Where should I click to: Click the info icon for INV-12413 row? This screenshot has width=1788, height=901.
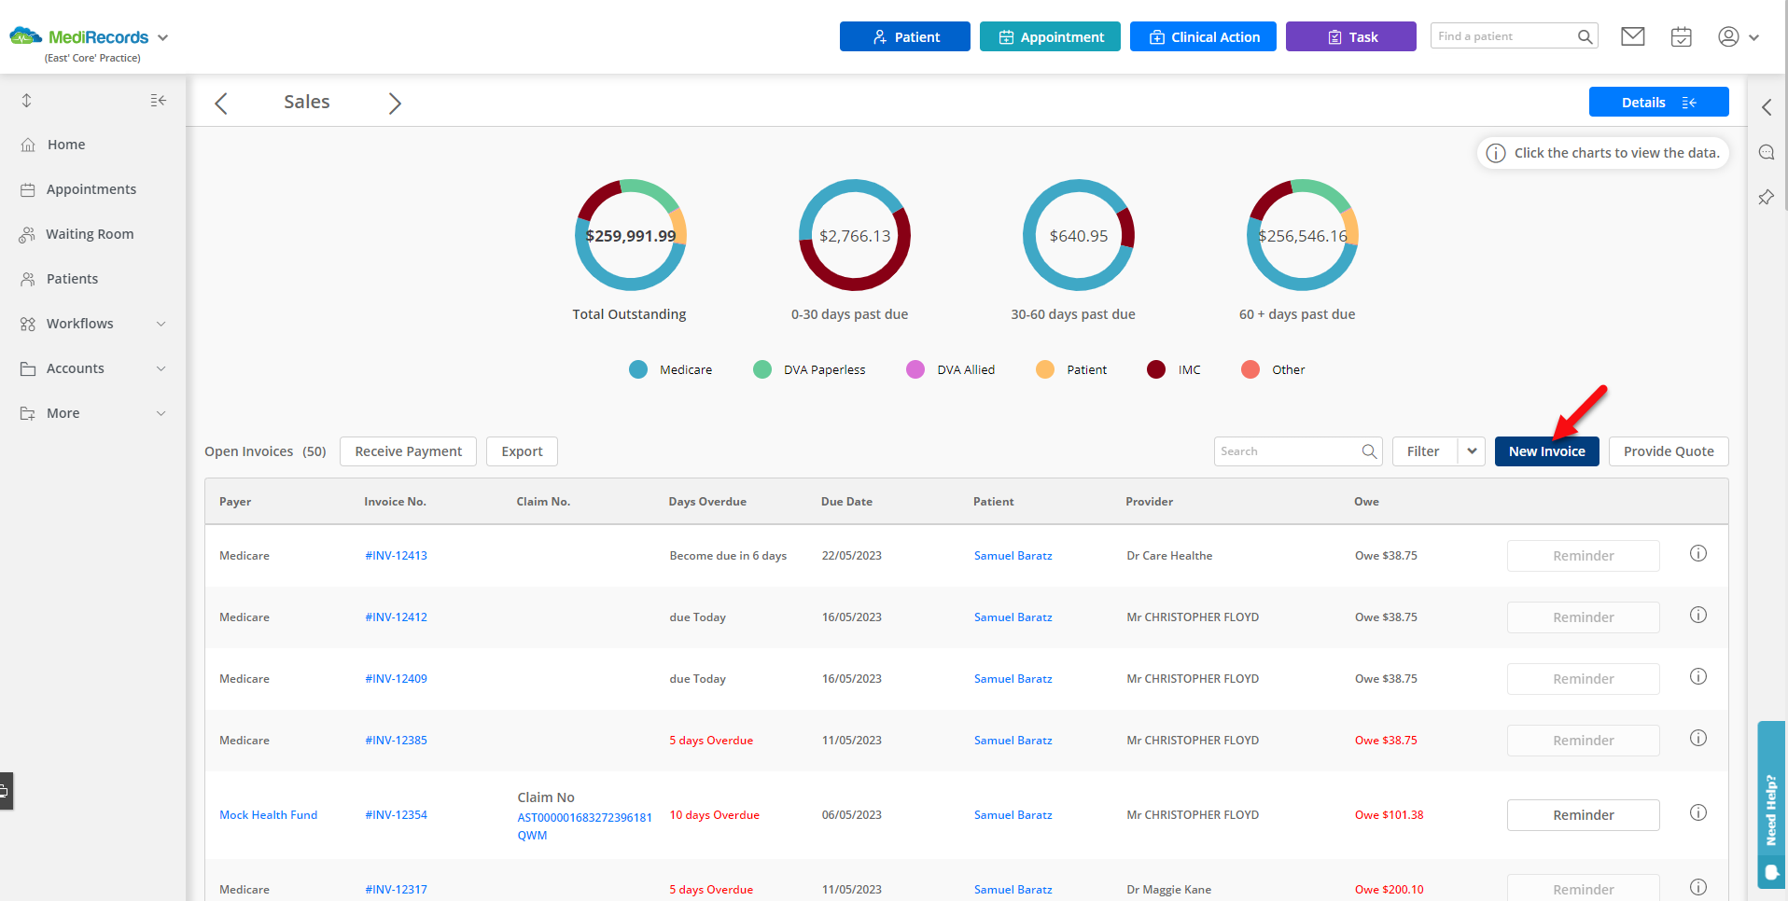(x=1698, y=553)
